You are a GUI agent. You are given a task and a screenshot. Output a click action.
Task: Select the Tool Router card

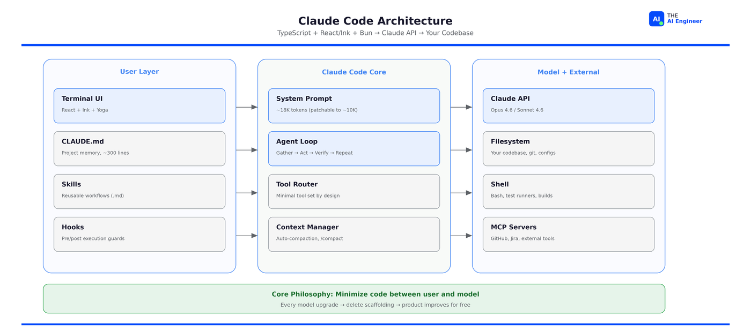coord(354,192)
